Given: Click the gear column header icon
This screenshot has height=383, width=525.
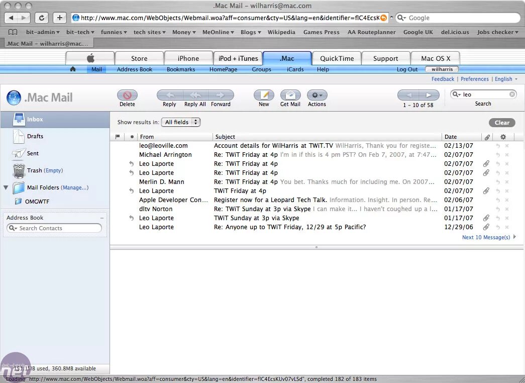Looking at the screenshot, I should click(503, 137).
